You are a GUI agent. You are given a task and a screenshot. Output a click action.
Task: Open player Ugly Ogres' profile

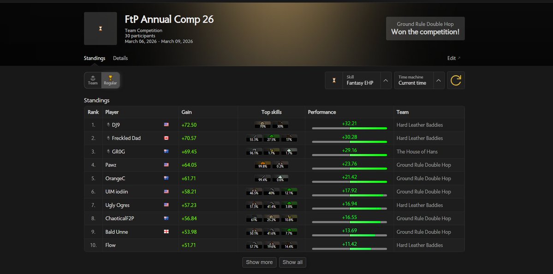(x=118, y=205)
